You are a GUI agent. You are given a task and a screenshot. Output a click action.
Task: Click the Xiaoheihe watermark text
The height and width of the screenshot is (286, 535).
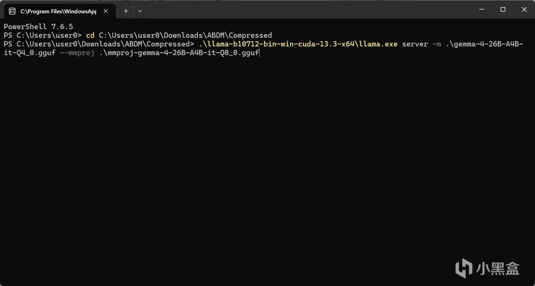coord(497,268)
